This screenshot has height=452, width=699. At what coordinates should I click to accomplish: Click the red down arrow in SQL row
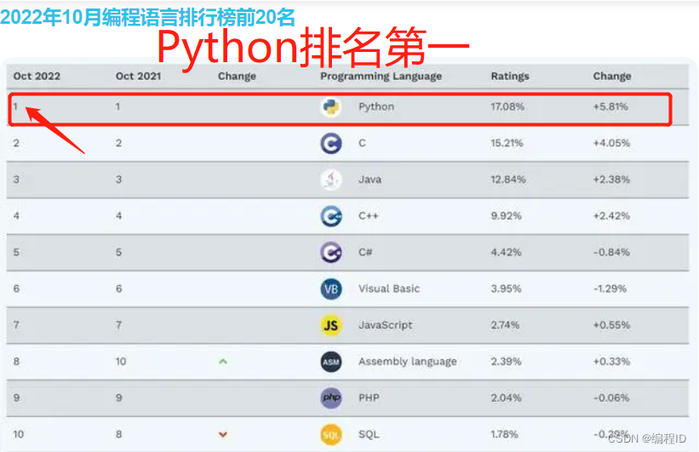[x=223, y=434]
